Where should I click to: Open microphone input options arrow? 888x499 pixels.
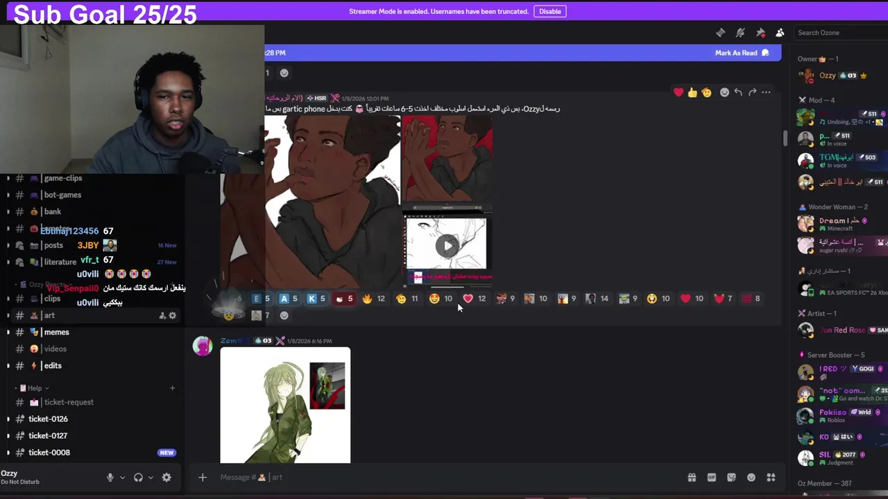[122, 478]
